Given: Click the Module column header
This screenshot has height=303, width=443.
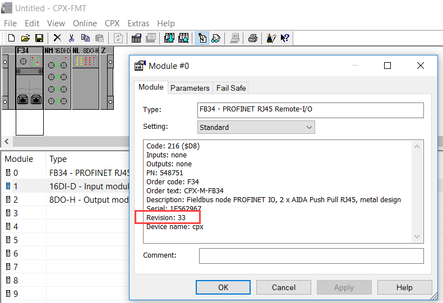Looking at the screenshot, I should [x=24, y=159].
